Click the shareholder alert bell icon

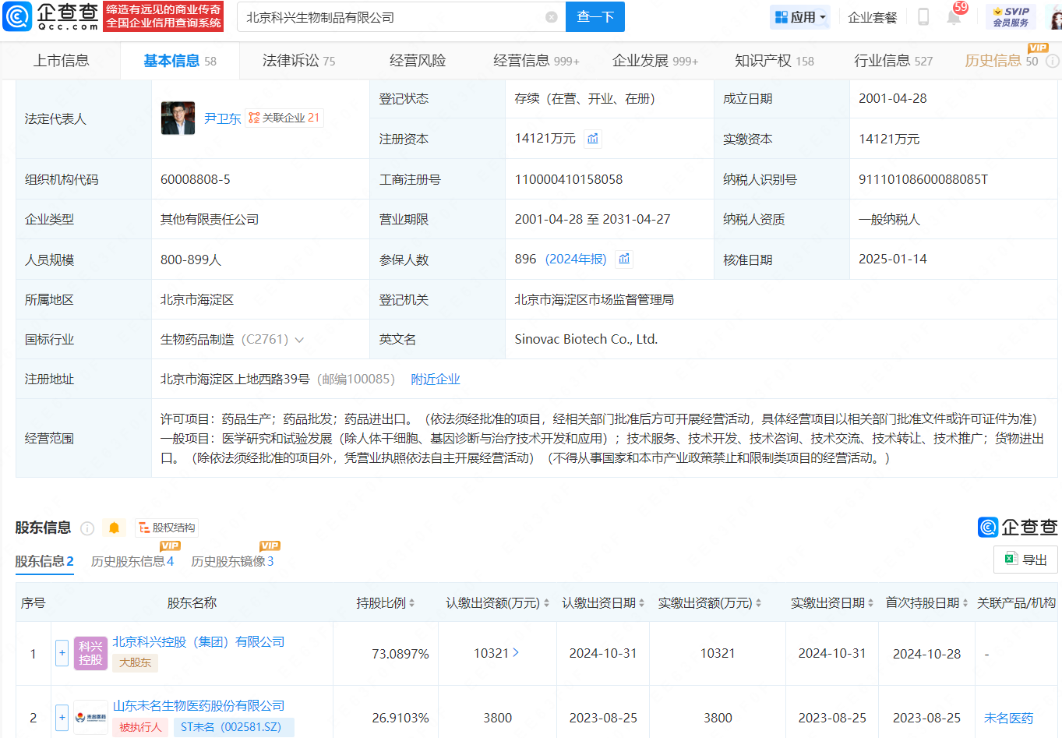114,528
